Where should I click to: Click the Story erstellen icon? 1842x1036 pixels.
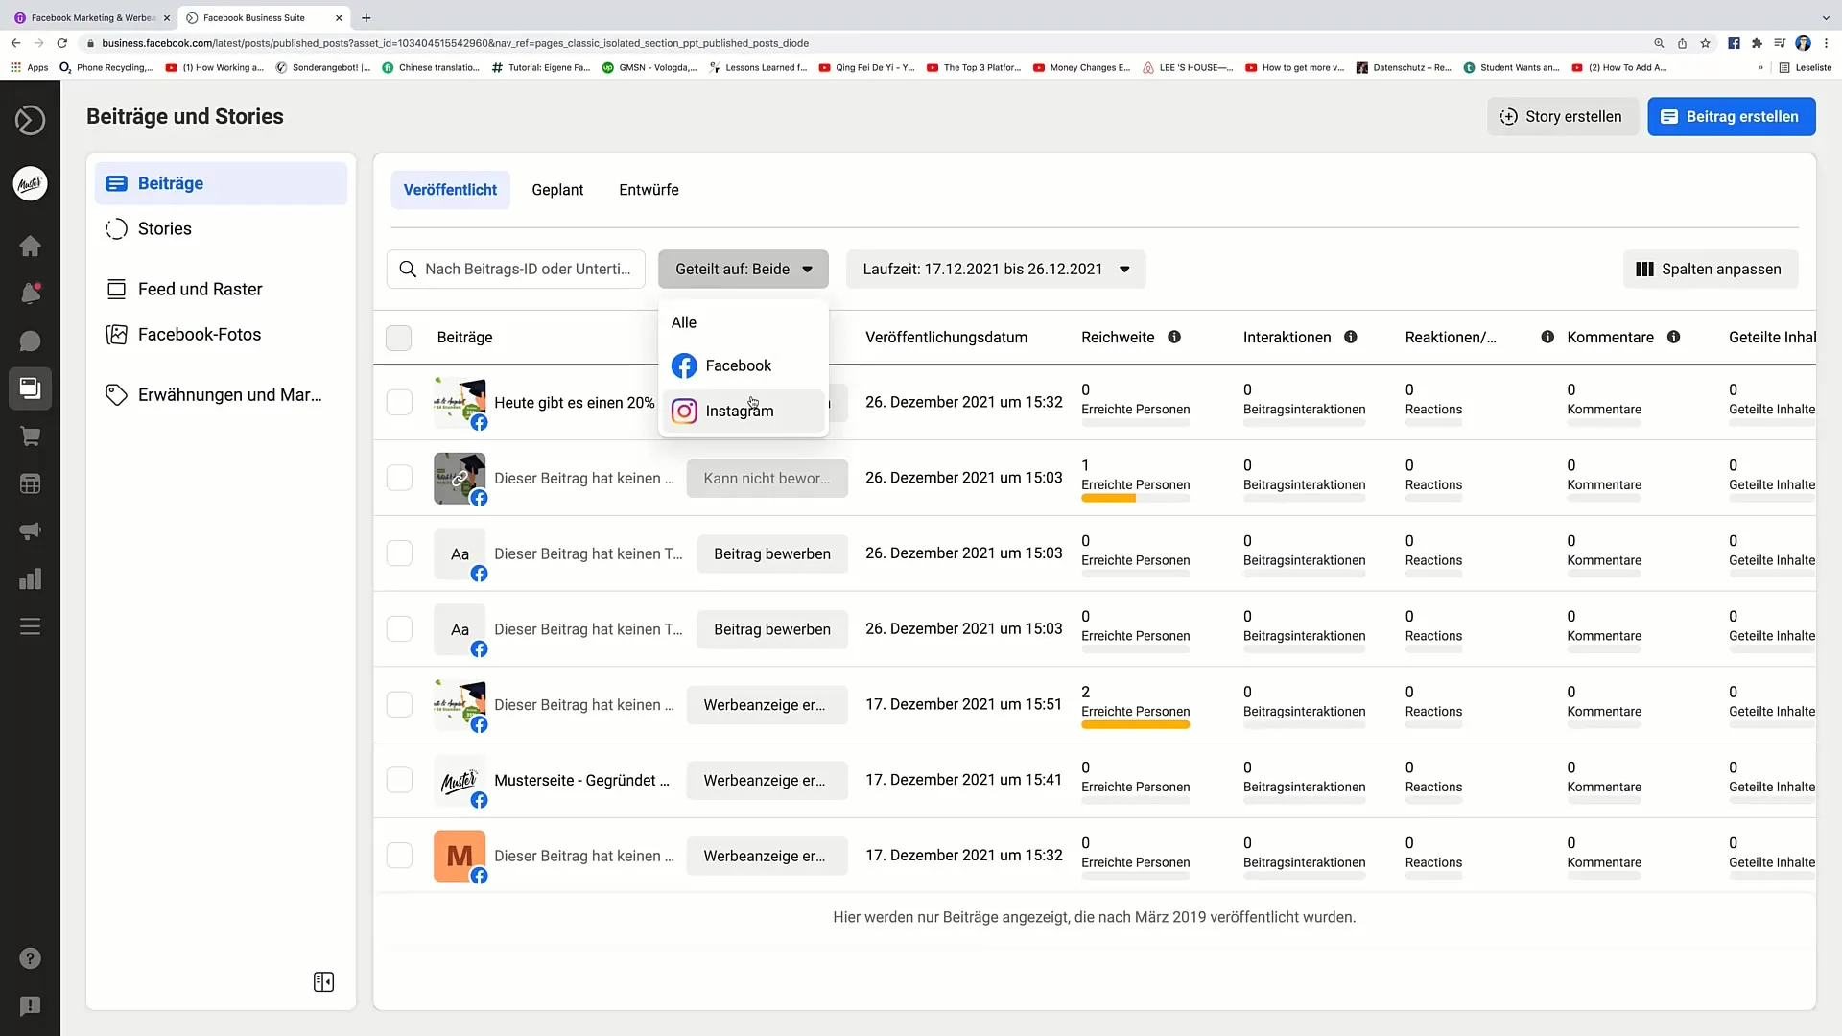coord(1507,116)
